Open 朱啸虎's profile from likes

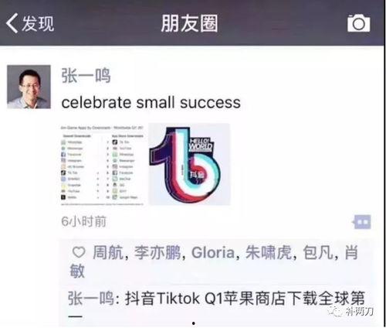click(269, 252)
